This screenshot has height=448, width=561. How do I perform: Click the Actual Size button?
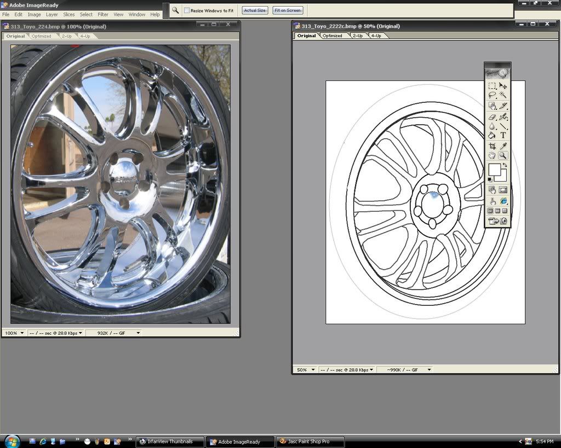coord(255,10)
